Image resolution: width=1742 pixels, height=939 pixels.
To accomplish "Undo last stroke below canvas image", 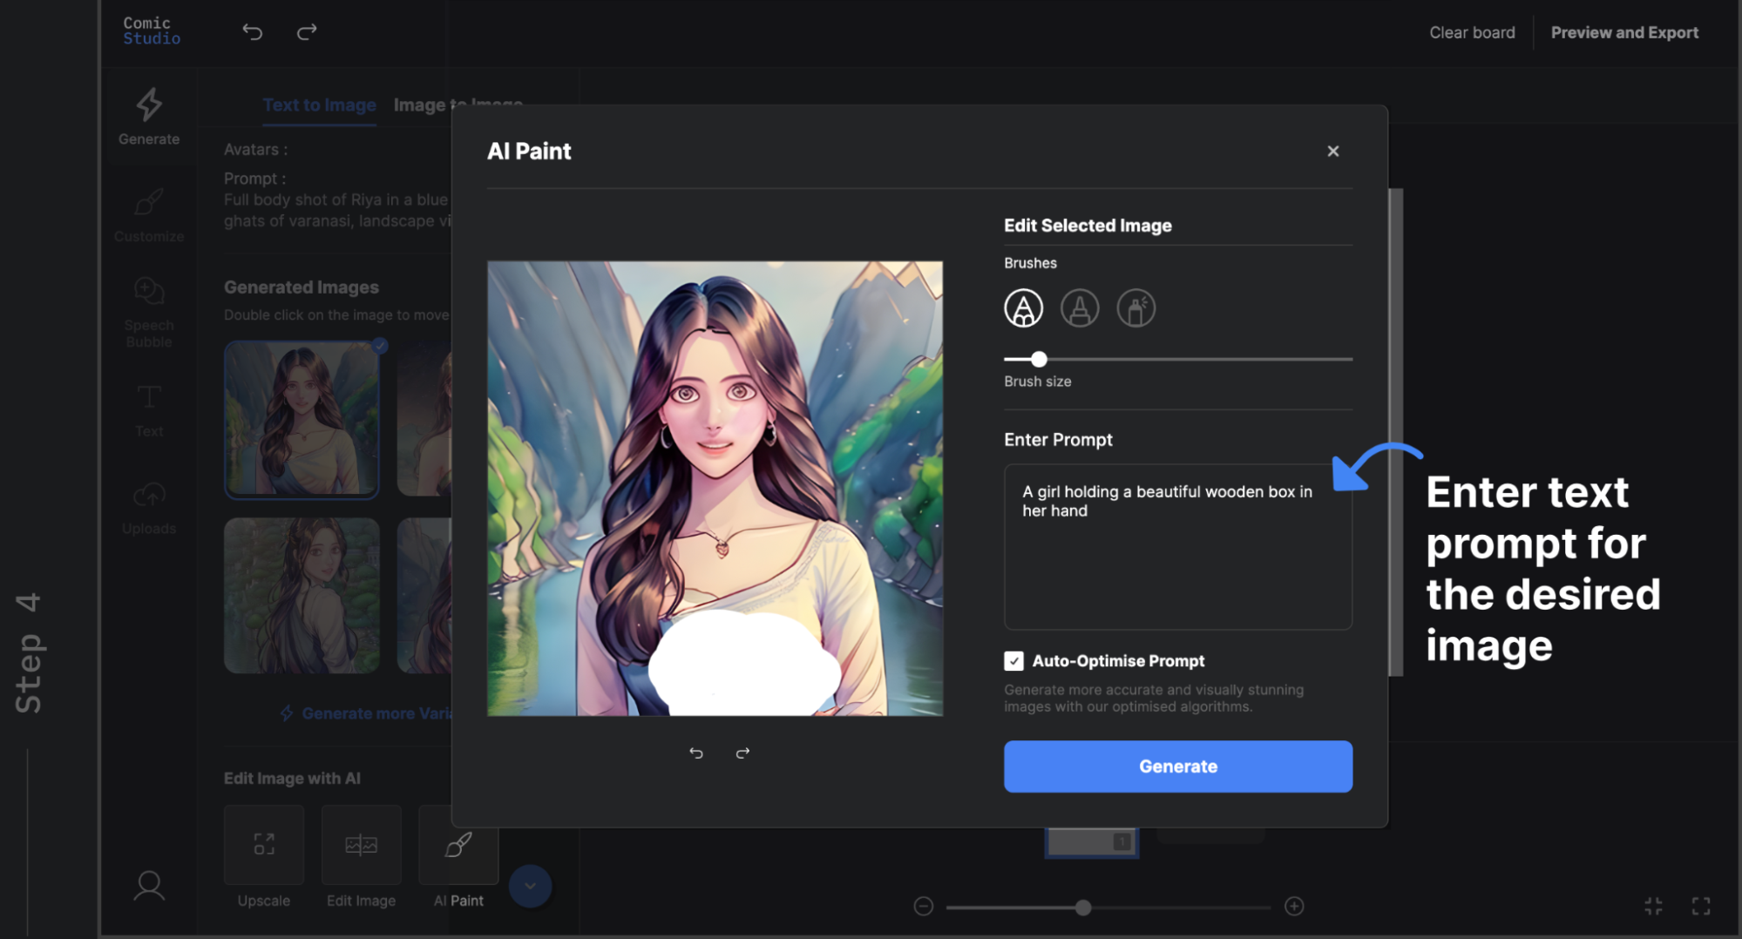I will [x=696, y=753].
